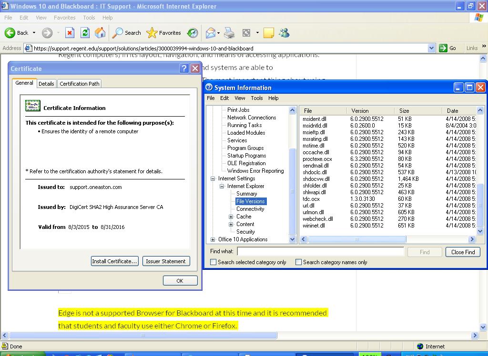The width and height of the screenshot is (488, 356).
Task: Stop loading with the red X toolbar icon
Action: pos(70,33)
